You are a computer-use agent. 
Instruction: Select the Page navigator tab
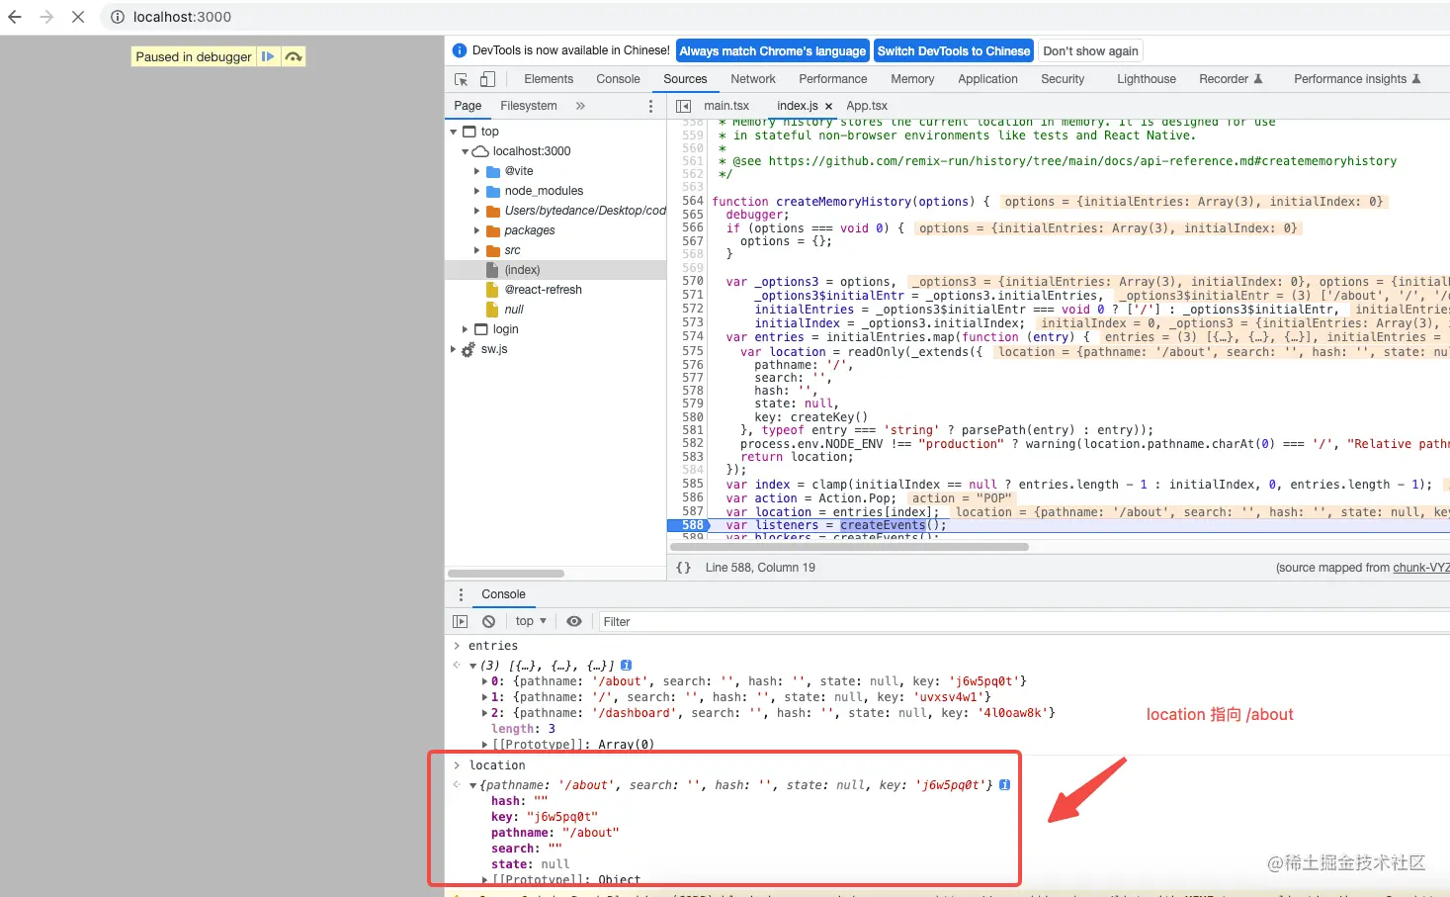[468, 106]
